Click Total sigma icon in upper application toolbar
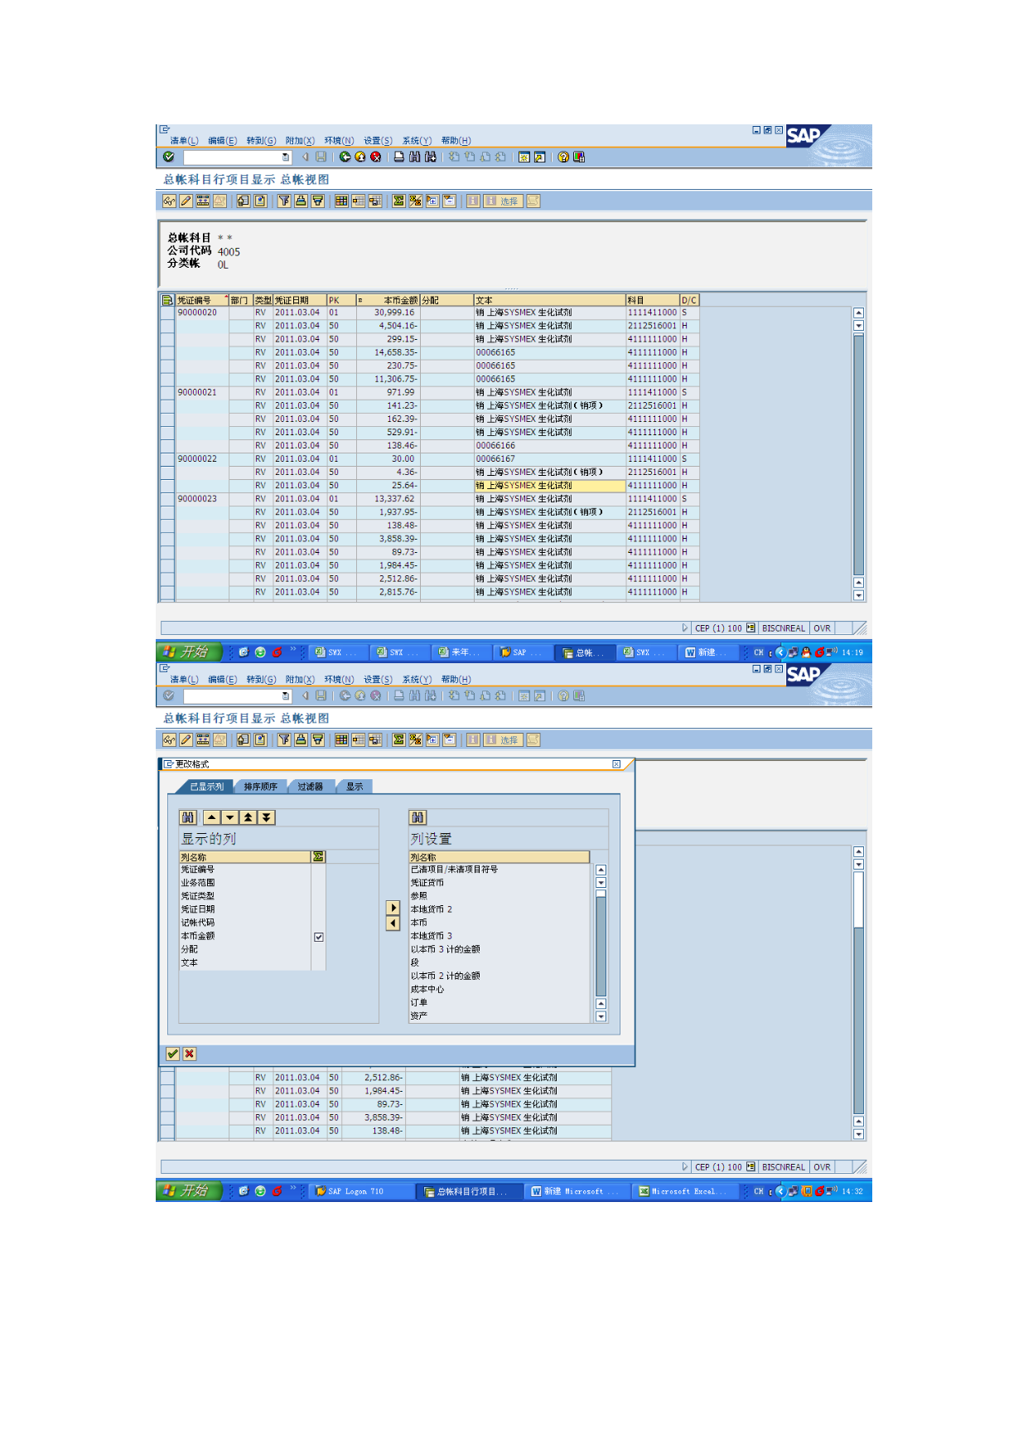1028x1454 pixels. [398, 201]
